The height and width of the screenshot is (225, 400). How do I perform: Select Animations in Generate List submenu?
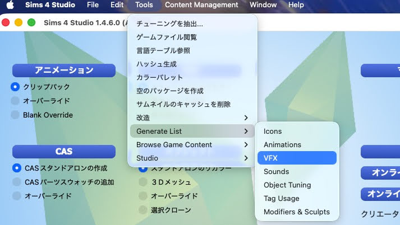[x=297, y=144]
